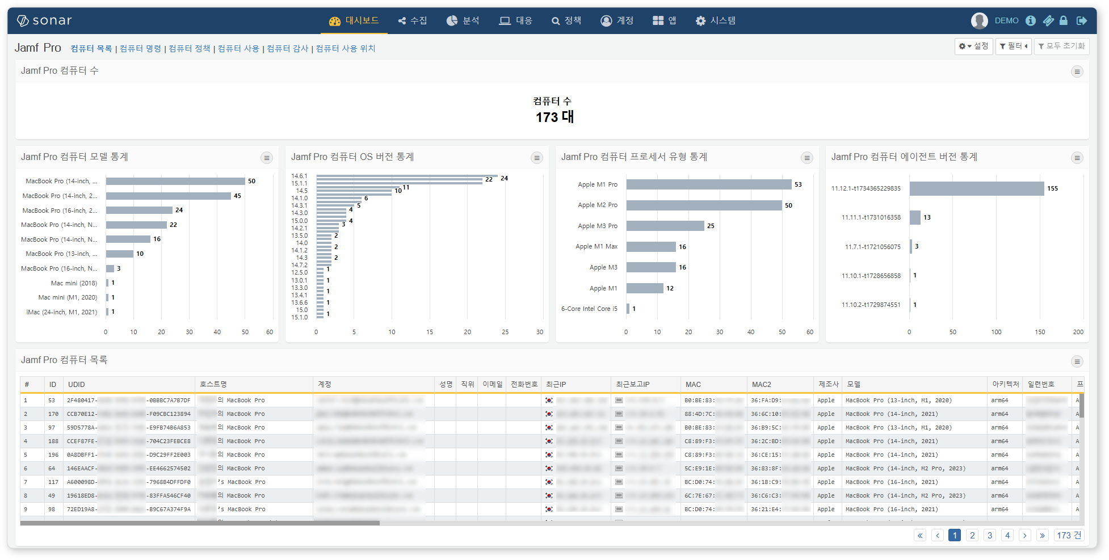Click monitor icon in row 2 최근보고IP
This screenshot has width=1109, height=560.
pyautogui.click(x=619, y=414)
